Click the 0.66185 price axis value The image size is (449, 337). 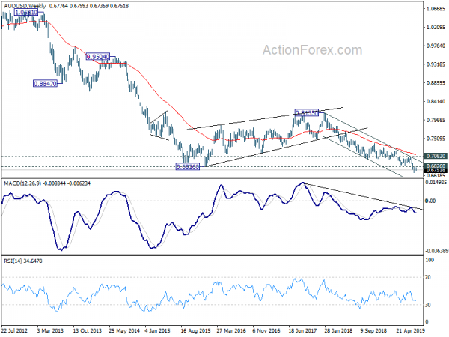tap(436, 175)
